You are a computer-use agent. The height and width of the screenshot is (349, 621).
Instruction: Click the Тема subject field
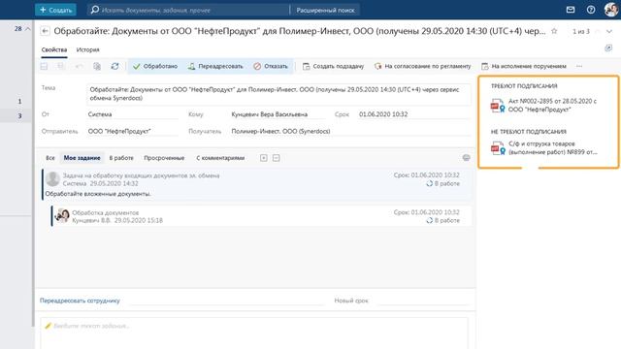coord(278,94)
